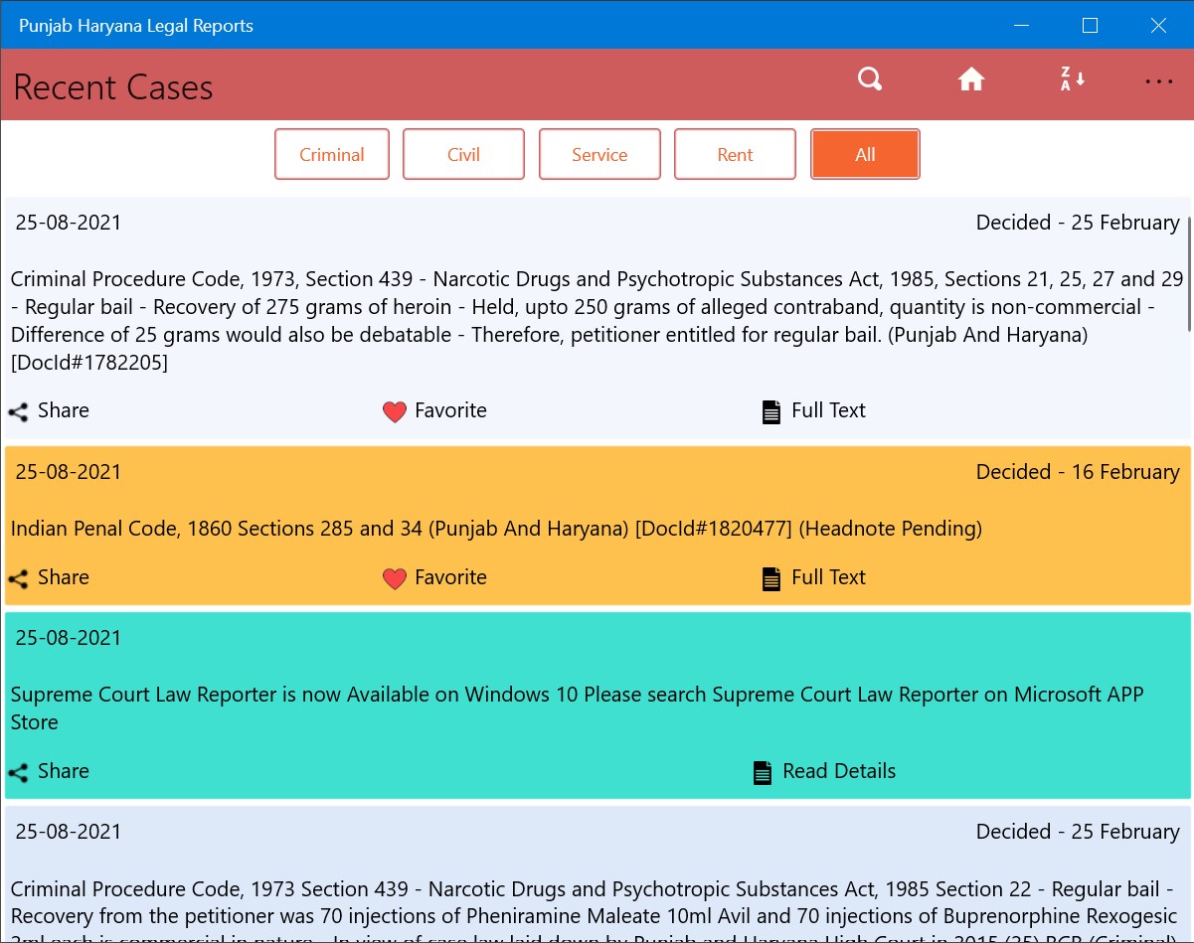This screenshot has height=943, width=1194.
Task: Open the three-dots more options menu
Action: pos(1159,81)
